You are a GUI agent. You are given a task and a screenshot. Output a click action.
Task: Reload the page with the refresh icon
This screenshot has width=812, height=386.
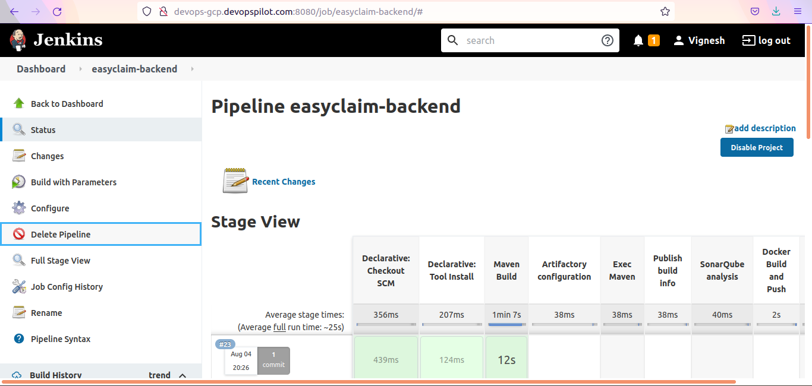tap(57, 11)
